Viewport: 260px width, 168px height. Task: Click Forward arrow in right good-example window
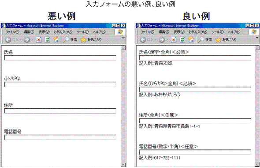pos(162,40)
